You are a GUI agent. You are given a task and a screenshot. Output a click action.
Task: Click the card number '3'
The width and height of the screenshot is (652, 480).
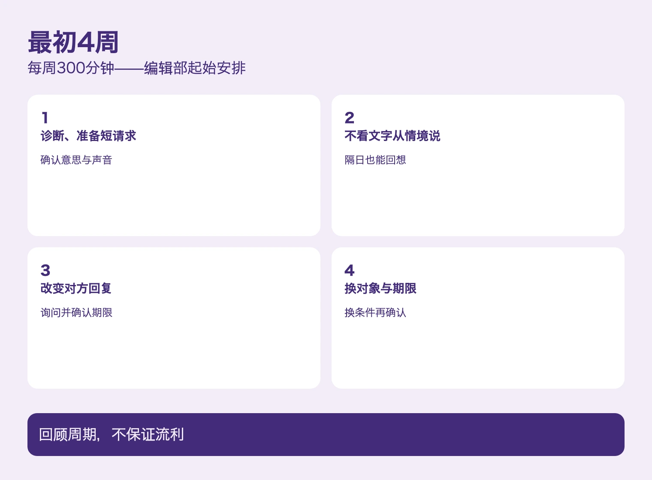pyautogui.click(x=45, y=270)
